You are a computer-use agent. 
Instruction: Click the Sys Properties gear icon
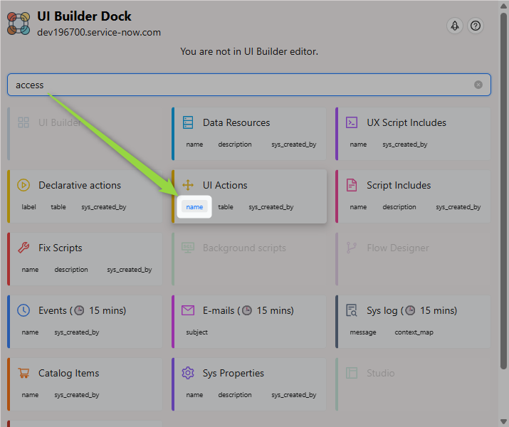pos(188,373)
